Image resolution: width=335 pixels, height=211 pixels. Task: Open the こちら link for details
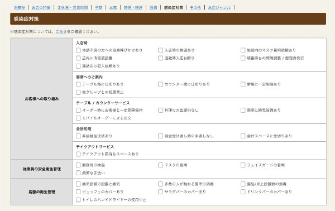[61, 32]
